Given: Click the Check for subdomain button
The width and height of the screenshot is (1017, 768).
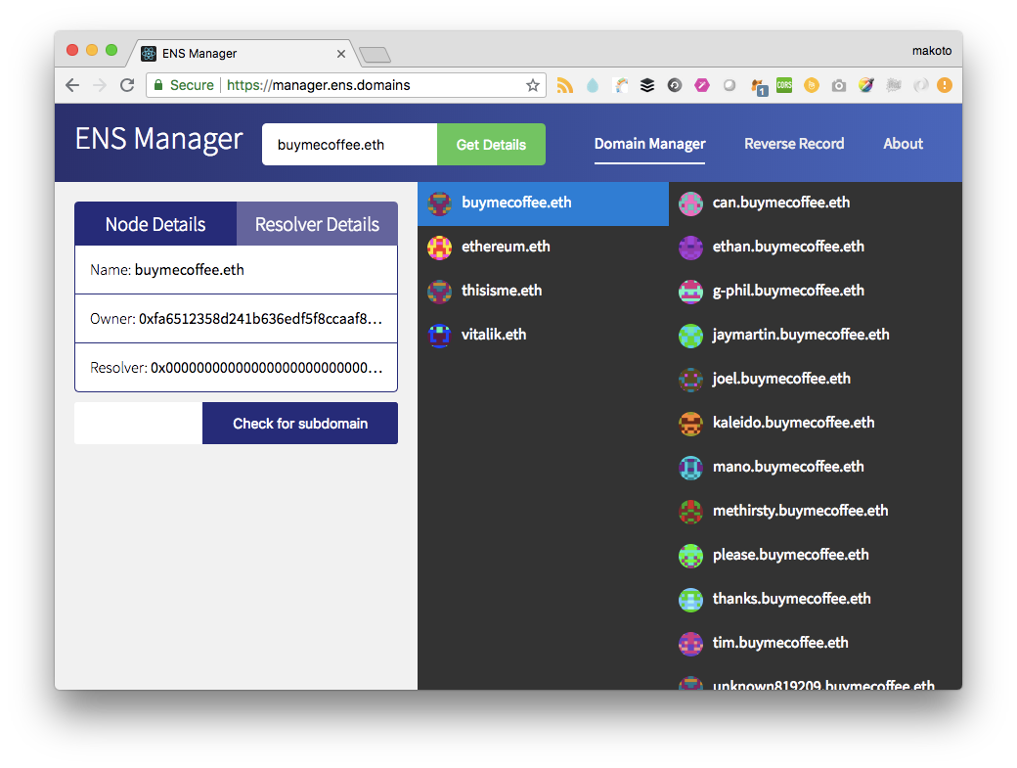Looking at the screenshot, I should [300, 423].
